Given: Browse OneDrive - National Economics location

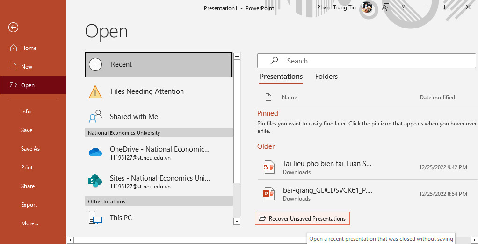Looking at the screenshot, I should pyautogui.click(x=159, y=153).
